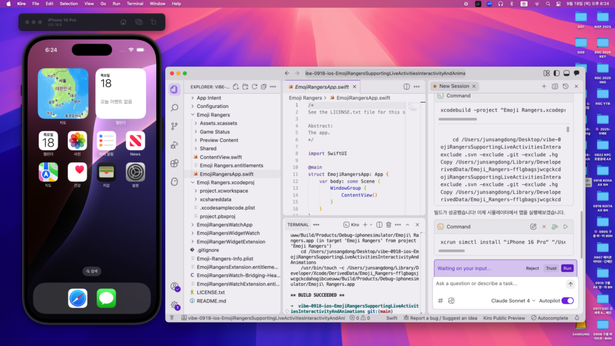615x346 pixels.
Task: Open the Run and Debug view
Action: click(174, 145)
